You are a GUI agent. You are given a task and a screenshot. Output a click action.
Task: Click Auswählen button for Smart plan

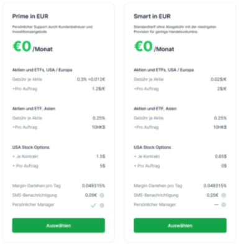[180, 225]
